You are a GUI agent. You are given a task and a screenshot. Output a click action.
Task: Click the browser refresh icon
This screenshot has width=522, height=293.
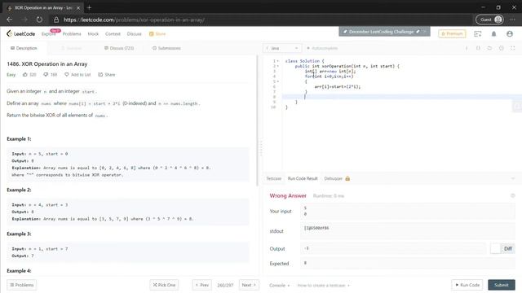click(39, 20)
